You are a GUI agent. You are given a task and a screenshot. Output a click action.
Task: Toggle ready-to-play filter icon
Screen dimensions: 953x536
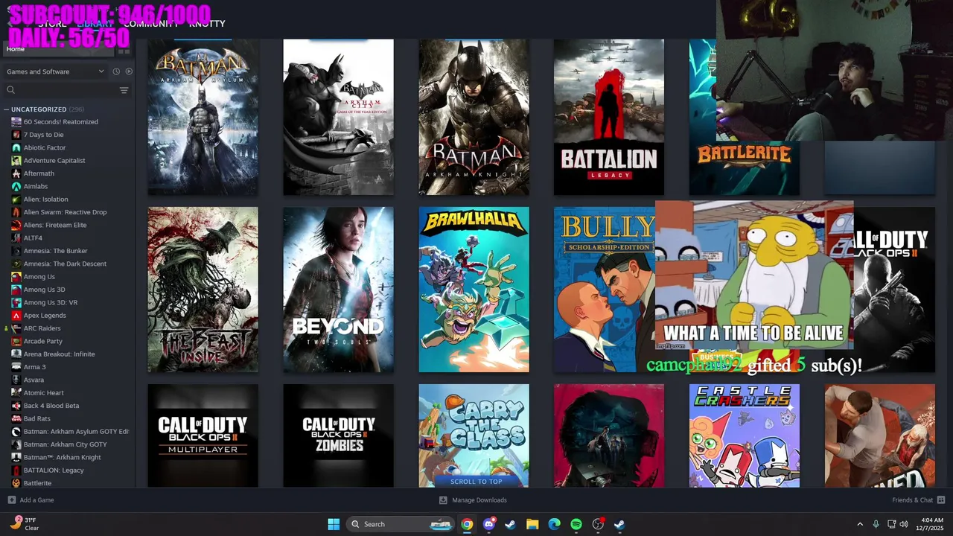[x=129, y=71]
